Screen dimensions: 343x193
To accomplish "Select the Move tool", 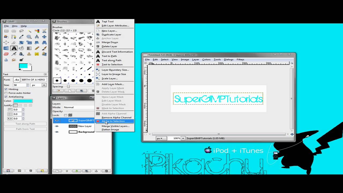I will click(x=44, y=37).
